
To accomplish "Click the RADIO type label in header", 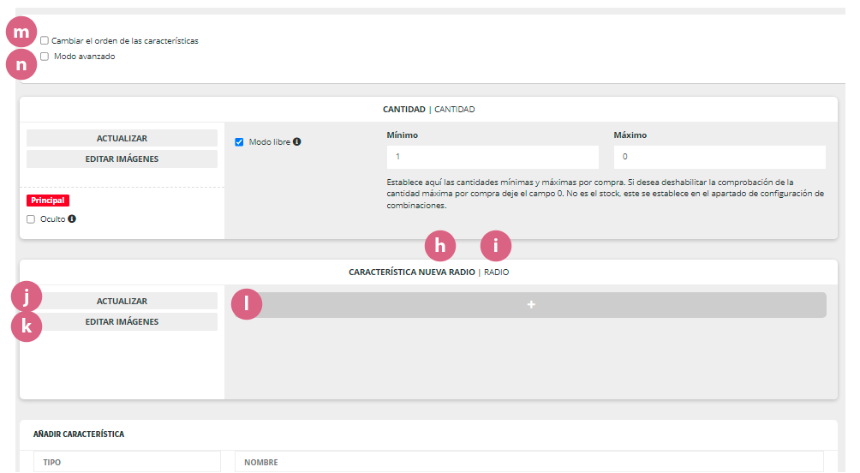I will coord(497,272).
